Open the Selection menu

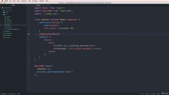24,1
